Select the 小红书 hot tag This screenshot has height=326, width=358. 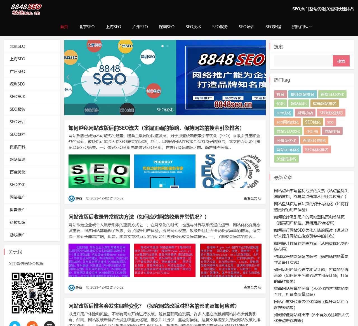tap(312, 131)
